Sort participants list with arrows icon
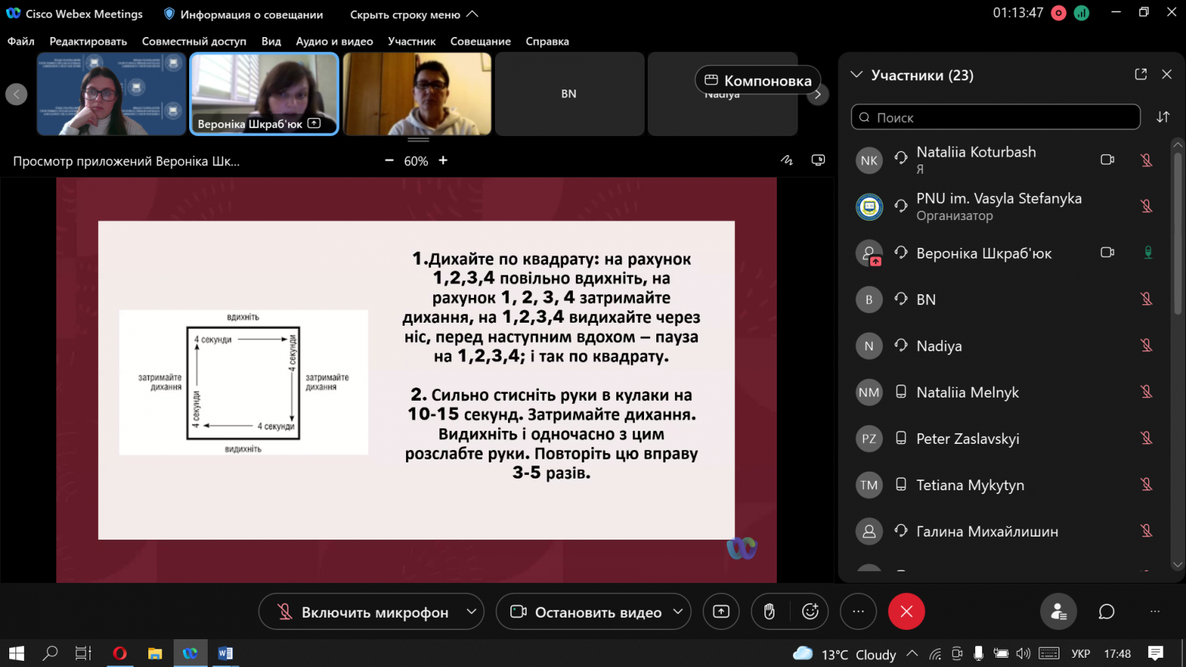 click(x=1163, y=117)
